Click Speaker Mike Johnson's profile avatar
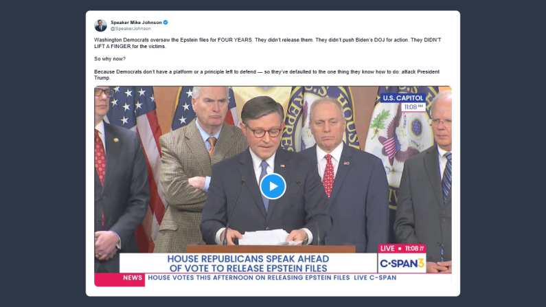546x307 pixels. point(100,25)
